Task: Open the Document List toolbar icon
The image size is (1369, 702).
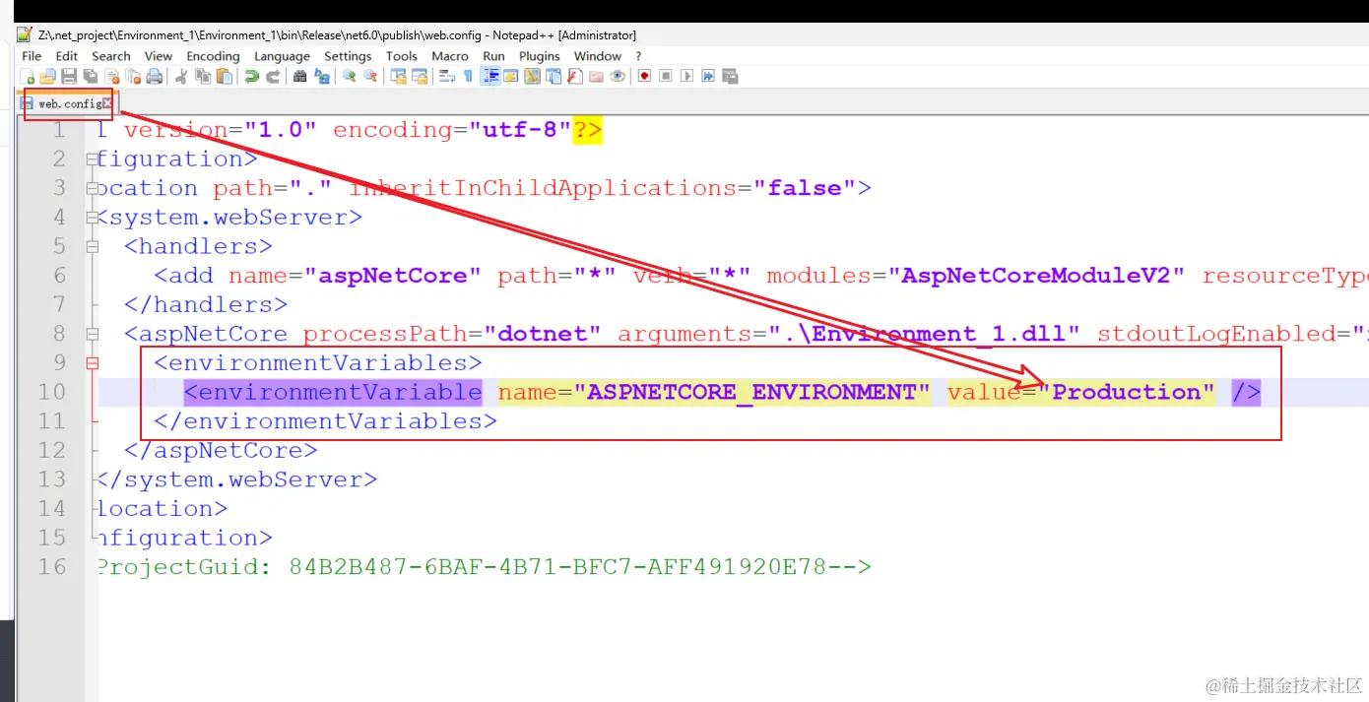Action: tap(554, 76)
